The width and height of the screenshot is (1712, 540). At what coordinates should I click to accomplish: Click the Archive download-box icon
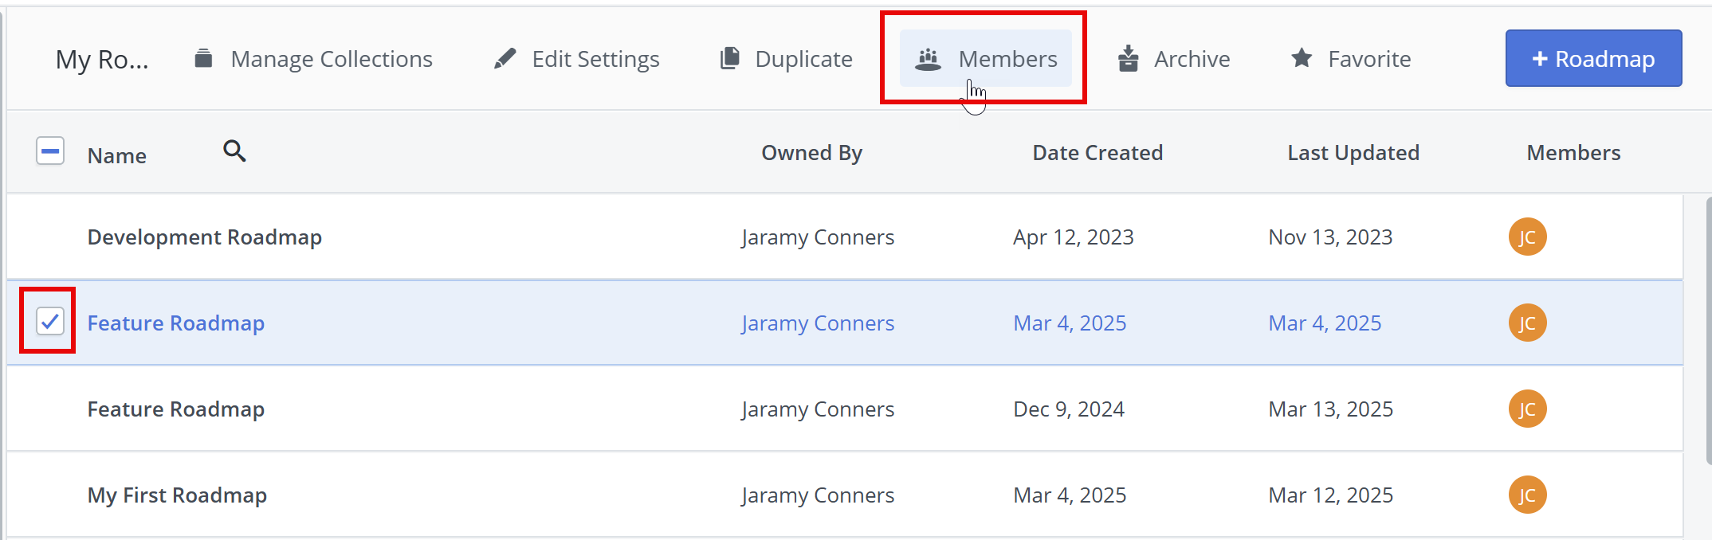pos(1128,58)
